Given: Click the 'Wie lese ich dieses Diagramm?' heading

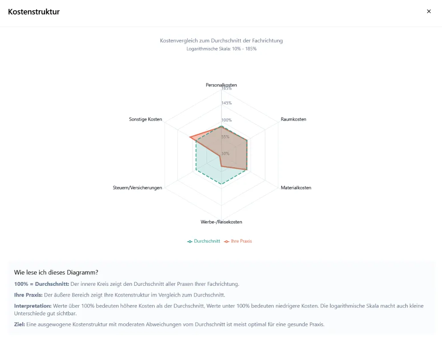Looking at the screenshot, I should pos(56,273).
